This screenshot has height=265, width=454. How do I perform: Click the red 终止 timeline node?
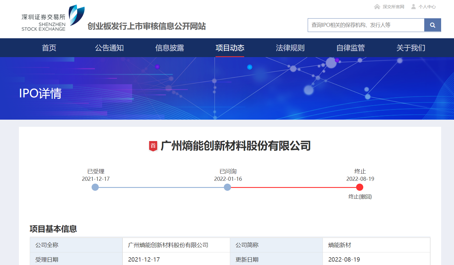coord(360,187)
